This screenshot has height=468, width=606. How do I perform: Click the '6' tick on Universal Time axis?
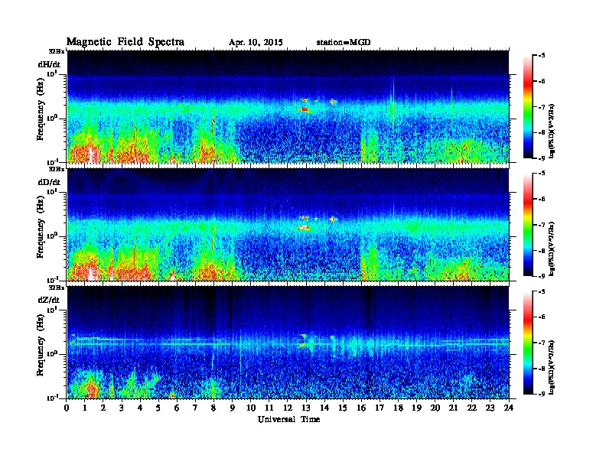pyautogui.click(x=177, y=408)
